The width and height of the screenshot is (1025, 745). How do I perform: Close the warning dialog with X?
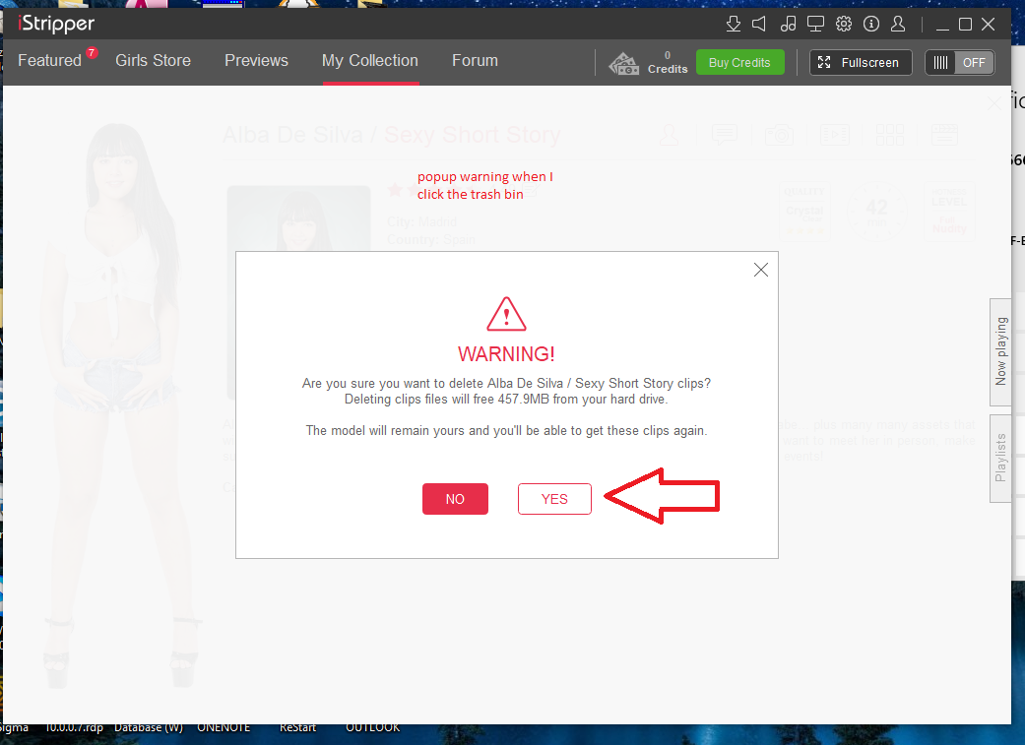point(761,270)
